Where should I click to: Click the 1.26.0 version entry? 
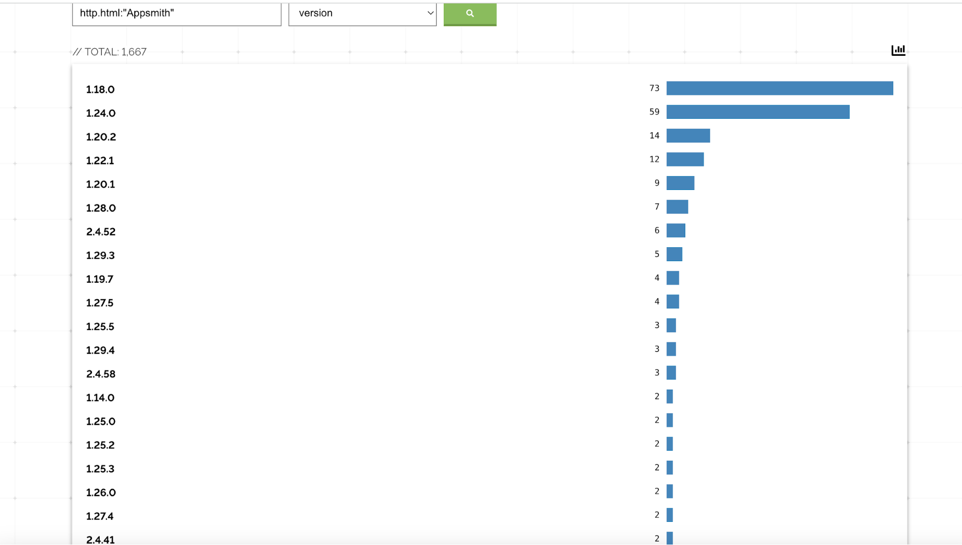point(101,493)
